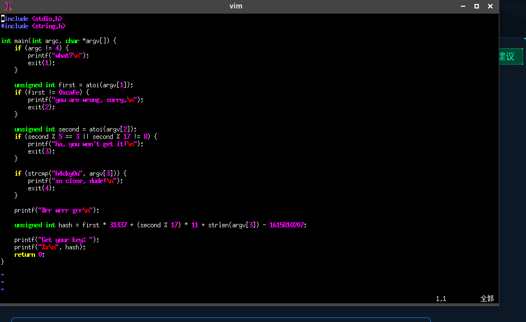Click the 'exit(4);' line
The image size is (526, 322).
41,189
